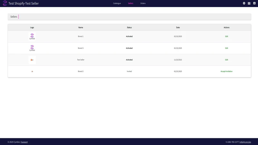Viewport: 258px width, 145px height.
Task: Accept Invitation for Brand 2
Action: tap(226, 71)
